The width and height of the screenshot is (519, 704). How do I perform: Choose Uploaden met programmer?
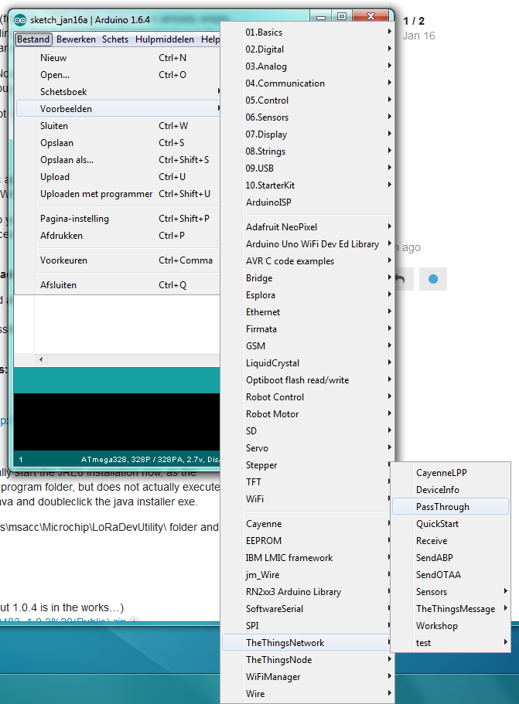coord(118,195)
